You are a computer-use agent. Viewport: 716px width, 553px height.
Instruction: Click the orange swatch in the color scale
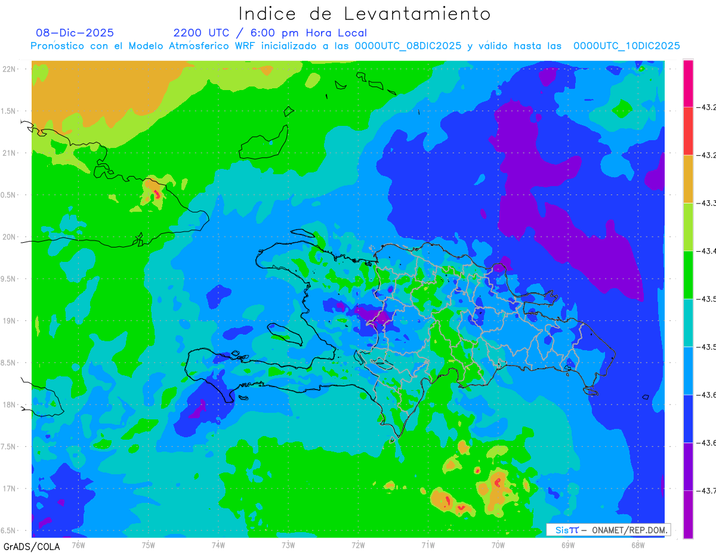688,179
